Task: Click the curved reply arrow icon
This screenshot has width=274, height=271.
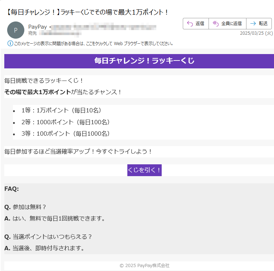Action: tap(190, 23)
